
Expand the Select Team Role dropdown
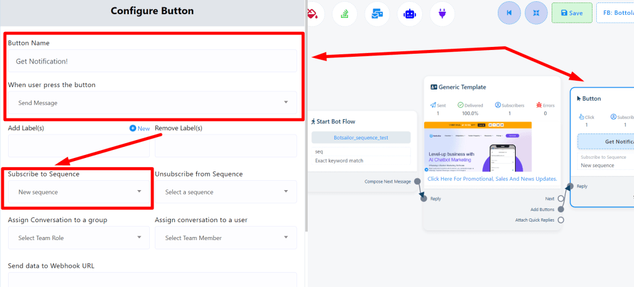(x=79, y=238)
